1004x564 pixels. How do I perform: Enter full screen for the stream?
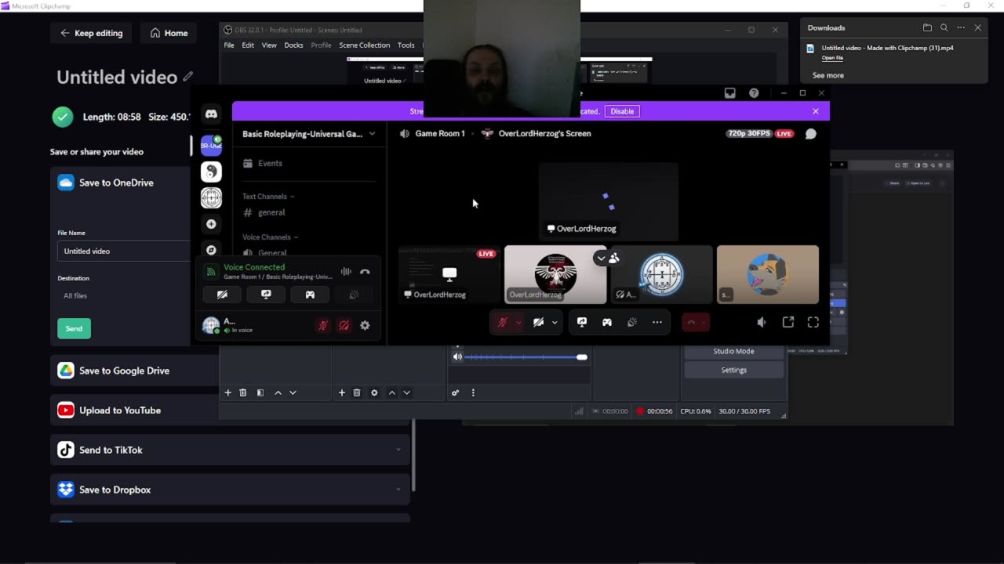[x=813, y=322]
